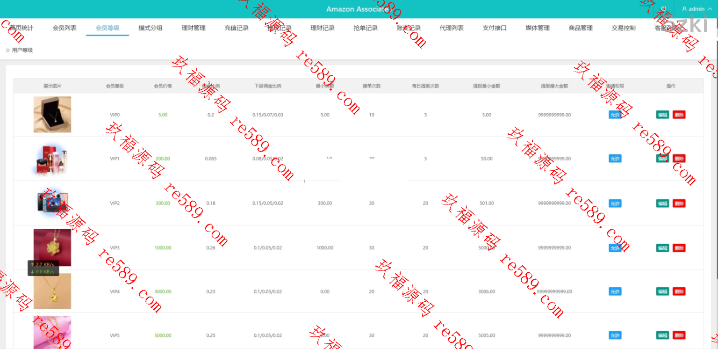The height and width of the screenshot is (349, 718).
Task: Click the 0.065 commission ratio cell
Action: click(211, 159)
